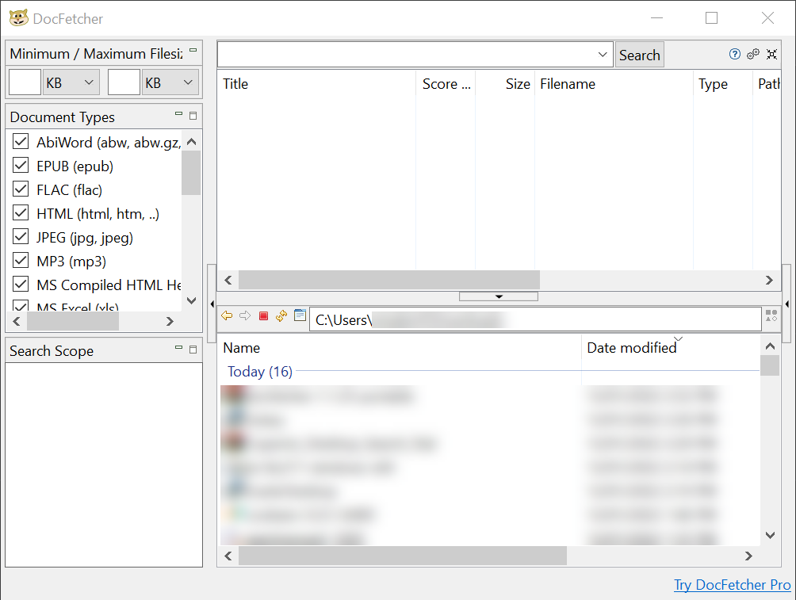Image resolution: width=796 pixels, height=600 pixels.
Task: Click the forward arrow in the preview toolbar
Action: point(245,315)
